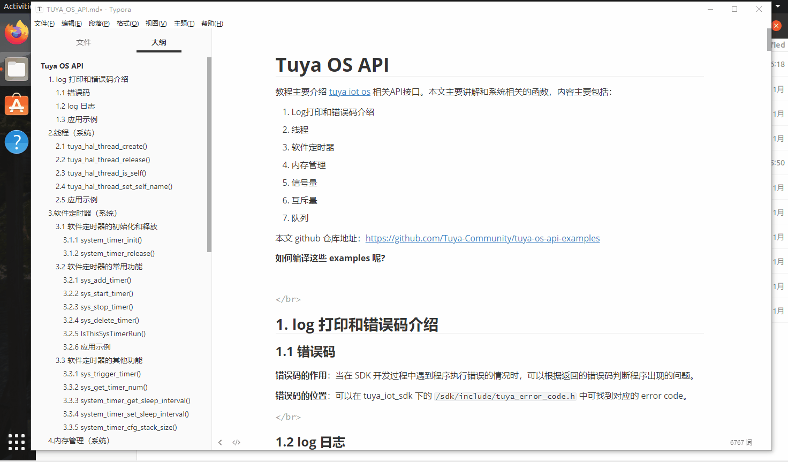This screenshot has width=788, height=462.
Task: Maximize the Typora window
Action: click(734, 9)
